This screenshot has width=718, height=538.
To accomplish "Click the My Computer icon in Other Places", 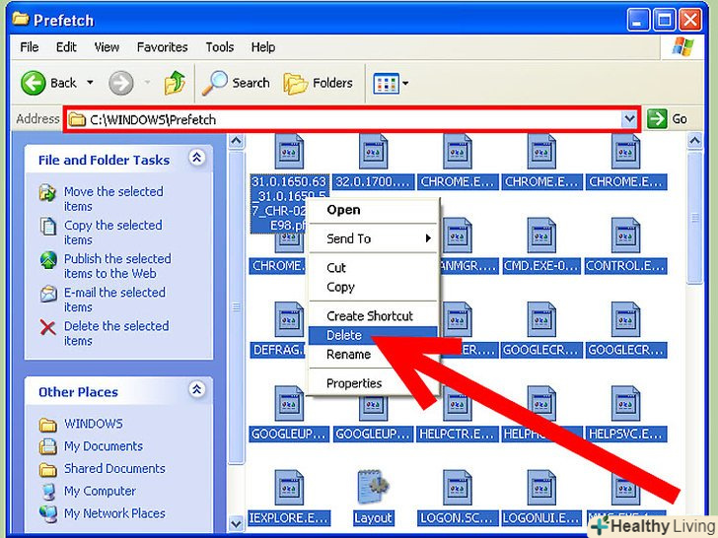I will pyautogui.click(x=47, y=491).
